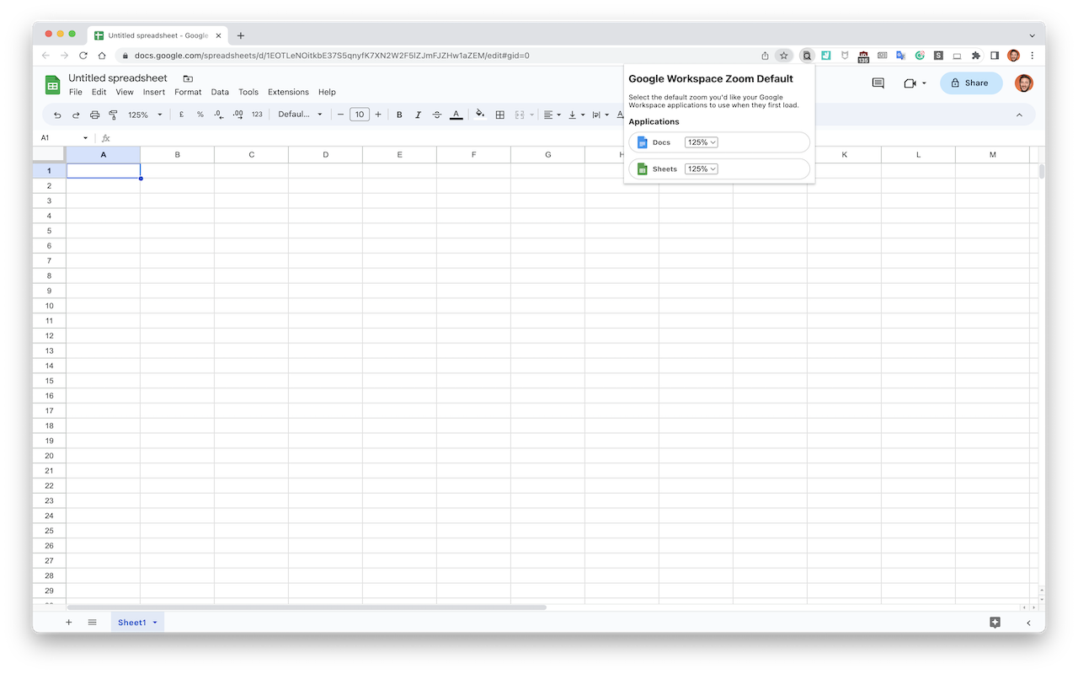Open the Extensions menu
Viewport: 1078px width, 674px height.
(x=288, y=92)
